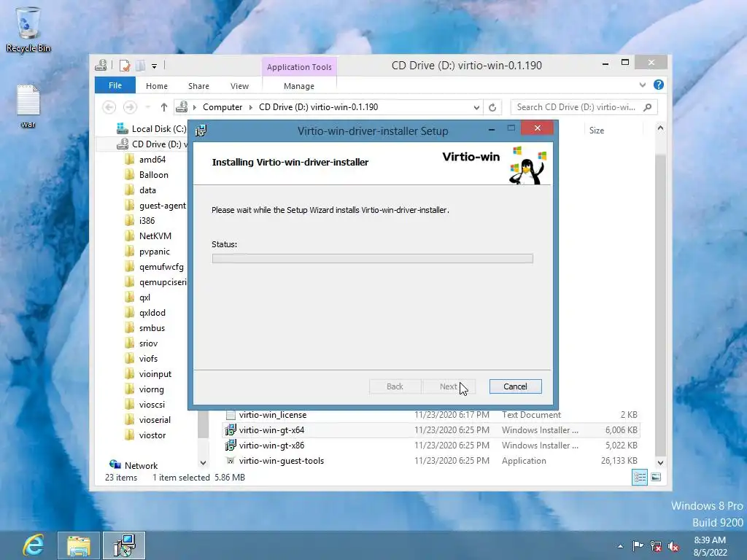This screenshot has height=560, width=747.
Task: Switch to Large icons view layout
Action: tap(656, 477)
